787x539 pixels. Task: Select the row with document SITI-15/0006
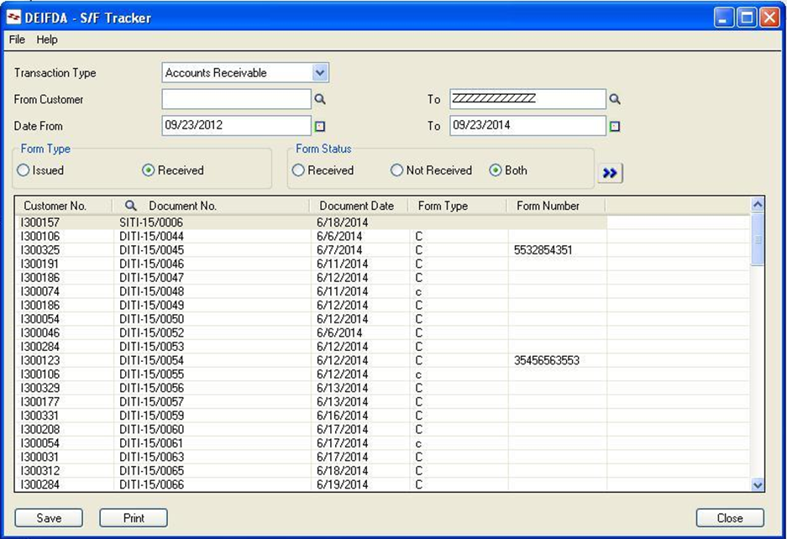pos(311,222)
